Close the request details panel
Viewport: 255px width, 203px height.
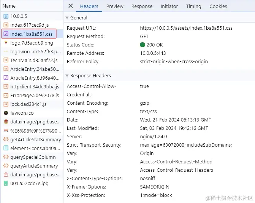71,6
